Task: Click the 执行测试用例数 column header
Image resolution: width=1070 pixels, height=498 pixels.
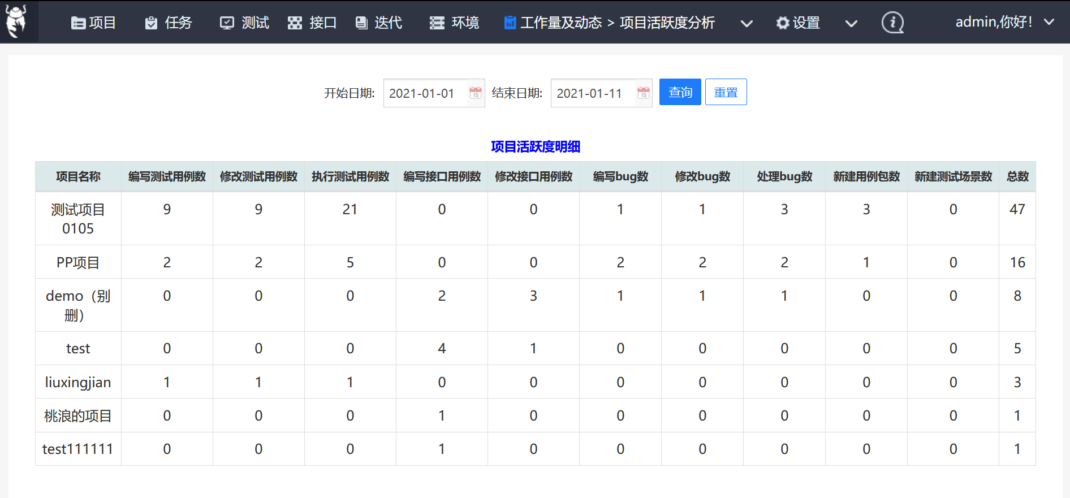Action: [350, 176]
